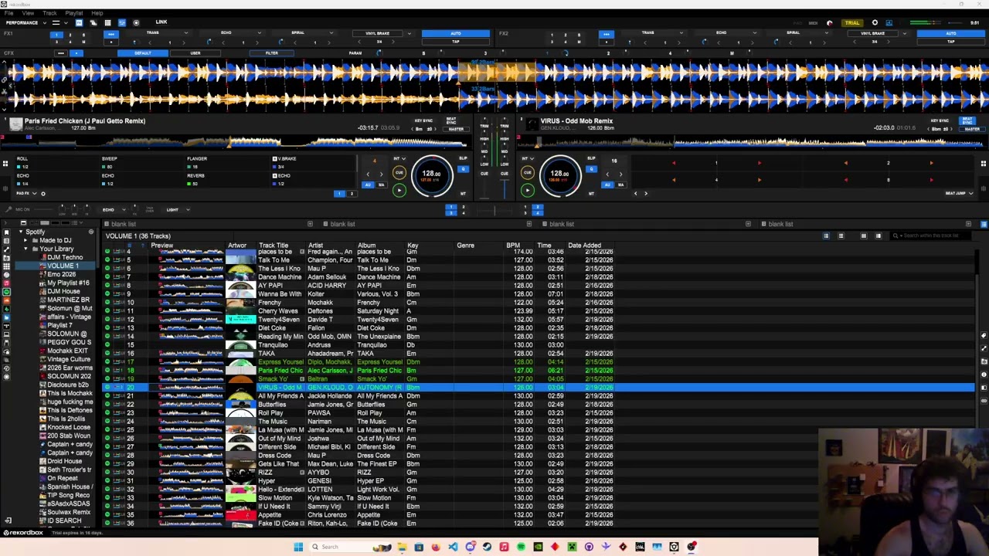
Task: Open the Playlist menu
Action: coord(74,13)
